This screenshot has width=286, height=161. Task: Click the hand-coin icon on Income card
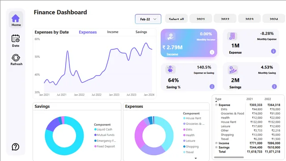pos(170,36)
